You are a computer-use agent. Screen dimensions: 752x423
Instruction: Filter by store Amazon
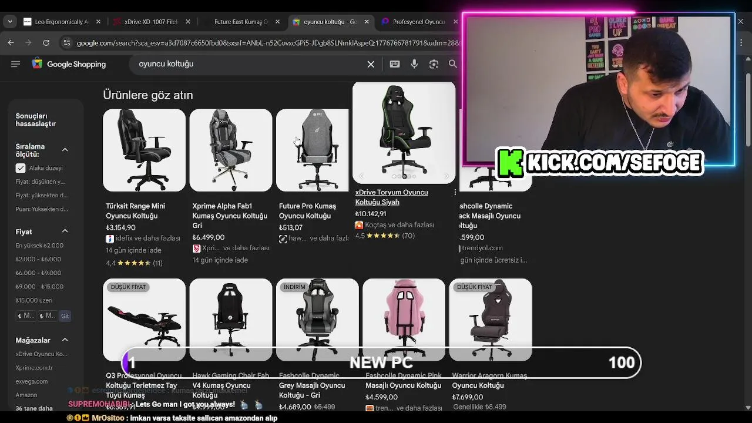pos(26,395)
